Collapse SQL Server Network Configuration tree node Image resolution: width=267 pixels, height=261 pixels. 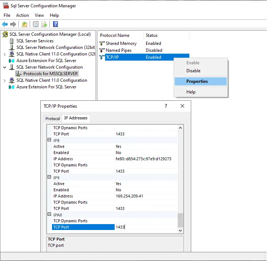click(x=5, y=68)
